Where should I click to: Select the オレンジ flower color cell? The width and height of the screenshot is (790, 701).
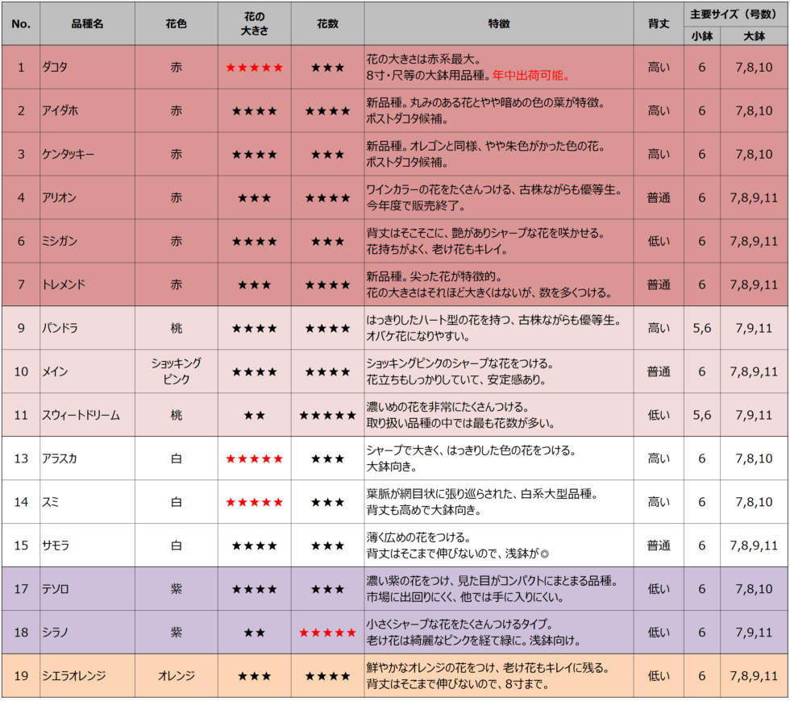[x=176, y=676]
